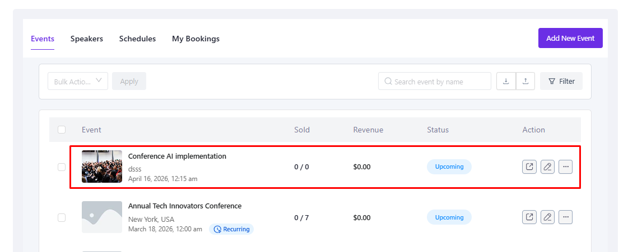Viewport: 628px width, 252px height.
Task: Open more options for Conference AI implementation
Action: tap(565, 167)
